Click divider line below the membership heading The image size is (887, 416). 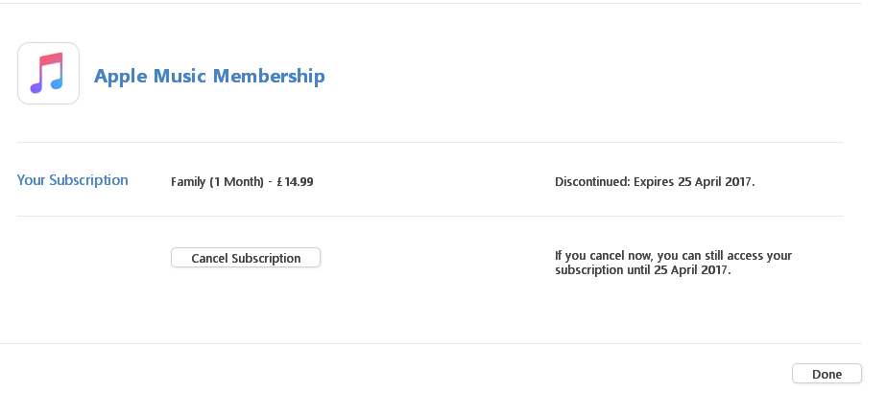[430, 143]
